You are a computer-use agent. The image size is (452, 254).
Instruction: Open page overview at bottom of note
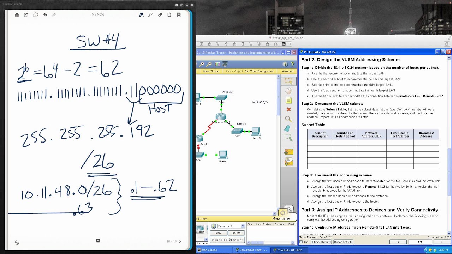click(x=98, y=241)
